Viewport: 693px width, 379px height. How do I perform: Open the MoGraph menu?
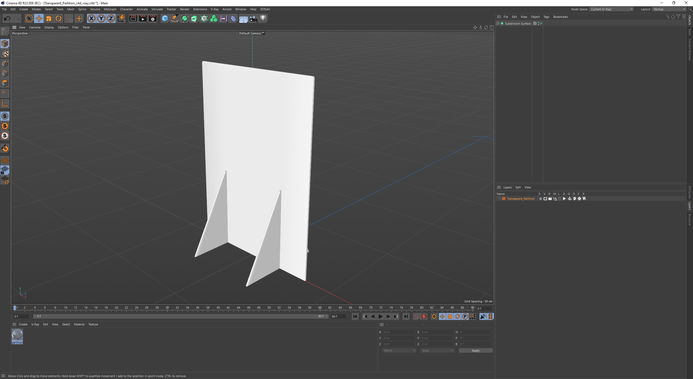pyautogui.click(x=110, y=9)
